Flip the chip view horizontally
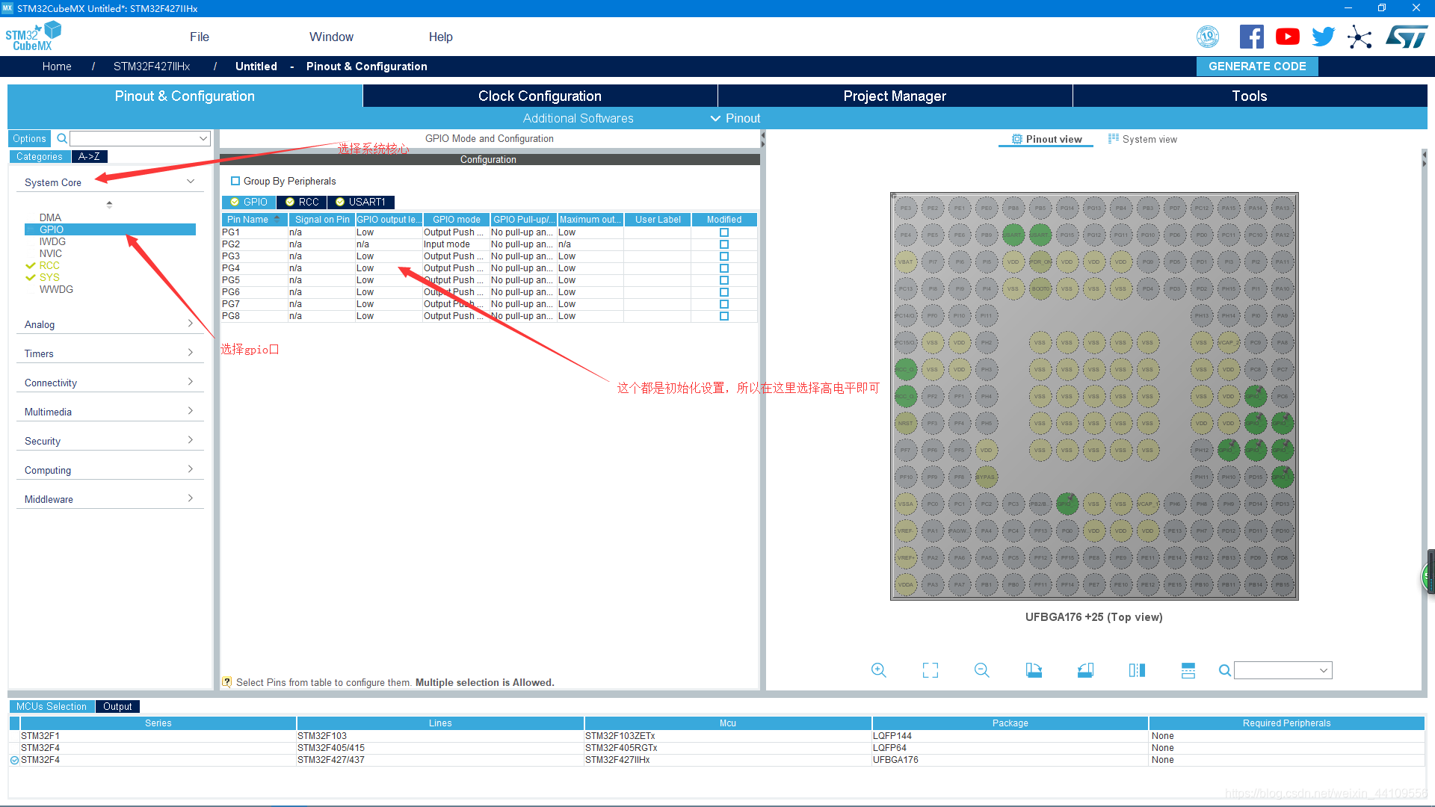The image size is (1435, 807). click(x=1137, y=670)
